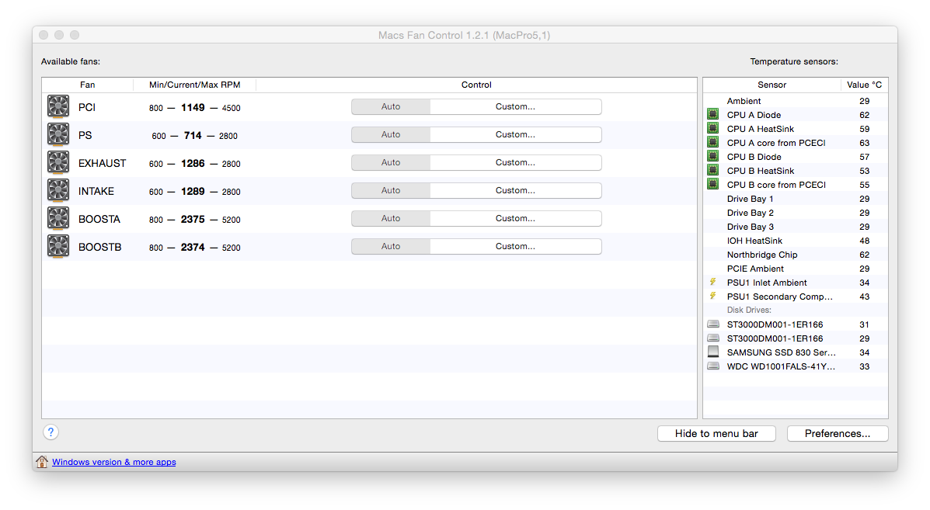Click the BOOSTA fan icon

58,219
